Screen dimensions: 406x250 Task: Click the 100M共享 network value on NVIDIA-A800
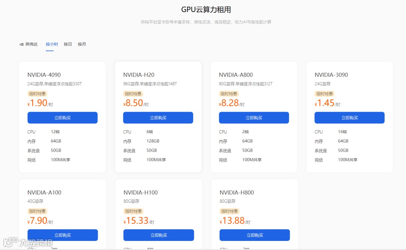[x=252, y=160]
